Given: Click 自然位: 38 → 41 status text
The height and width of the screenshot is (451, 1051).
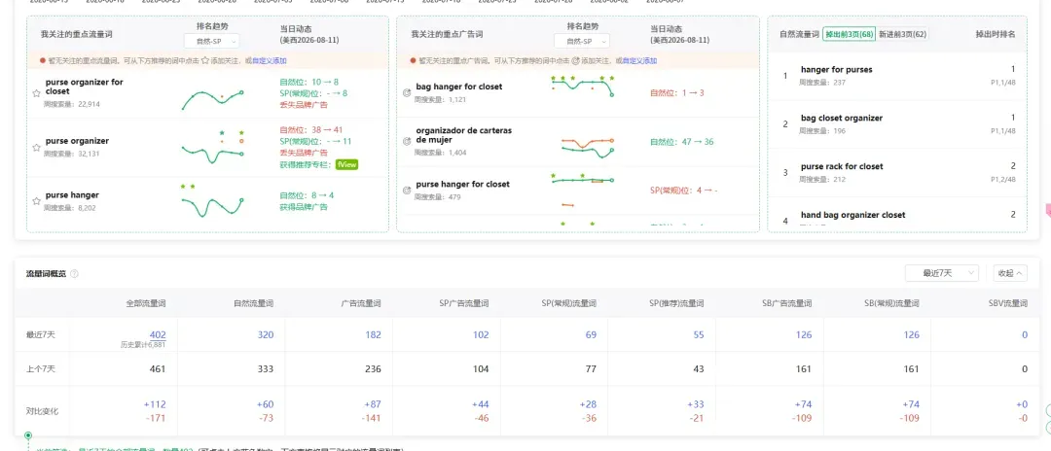Looking at the screenshot, I should click(311, 130).
